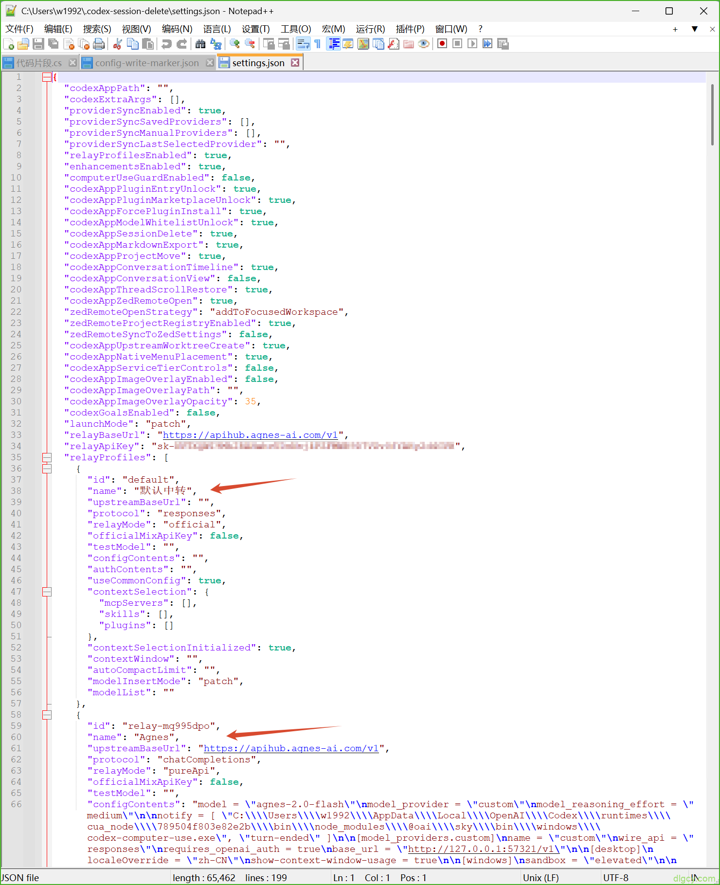720x885 pixels.
Task: Click the Zoom in magnifier icon
Action: pos(234,44)
